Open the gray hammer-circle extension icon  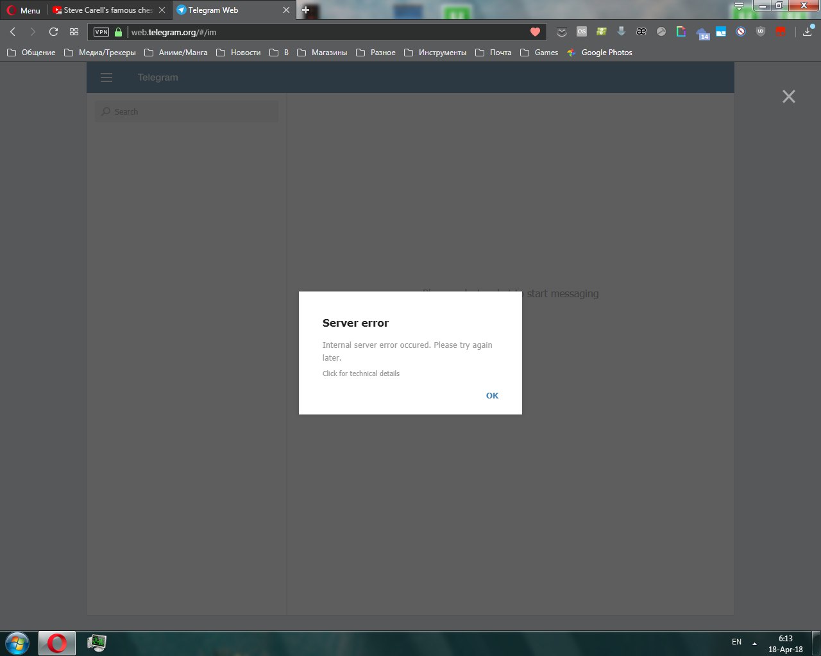point(661,31)
